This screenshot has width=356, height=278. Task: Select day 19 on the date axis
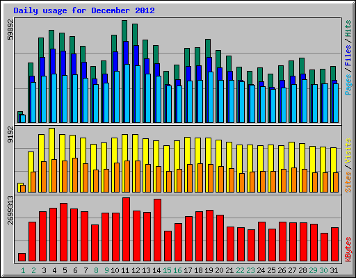209,270
